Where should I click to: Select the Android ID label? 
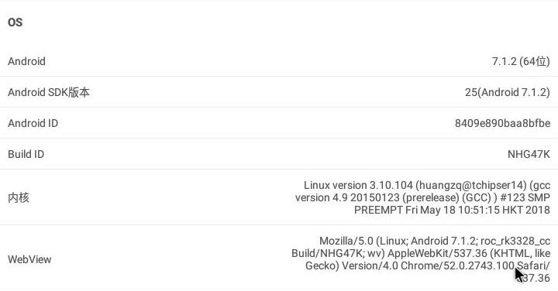pyautogui.click(x=33, y=123)
